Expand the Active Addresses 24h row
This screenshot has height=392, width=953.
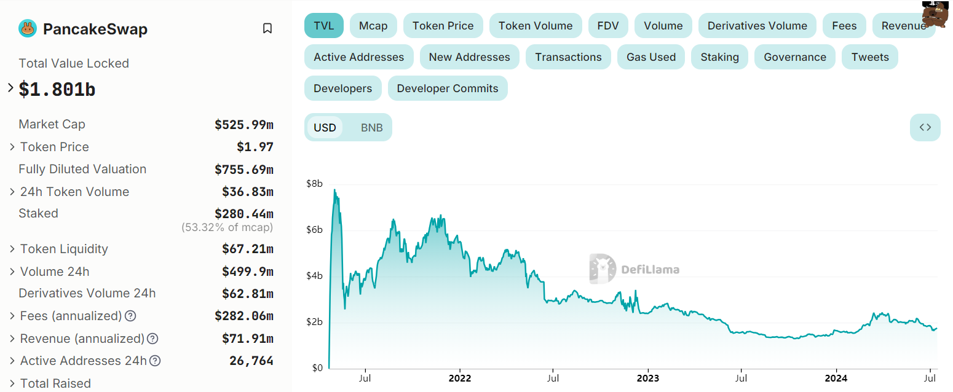pos(12,361)
